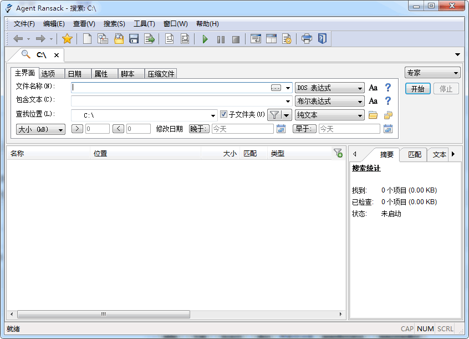Click the results filter icon with green plus
Screen dimensions: 469x339
point(338,153)
